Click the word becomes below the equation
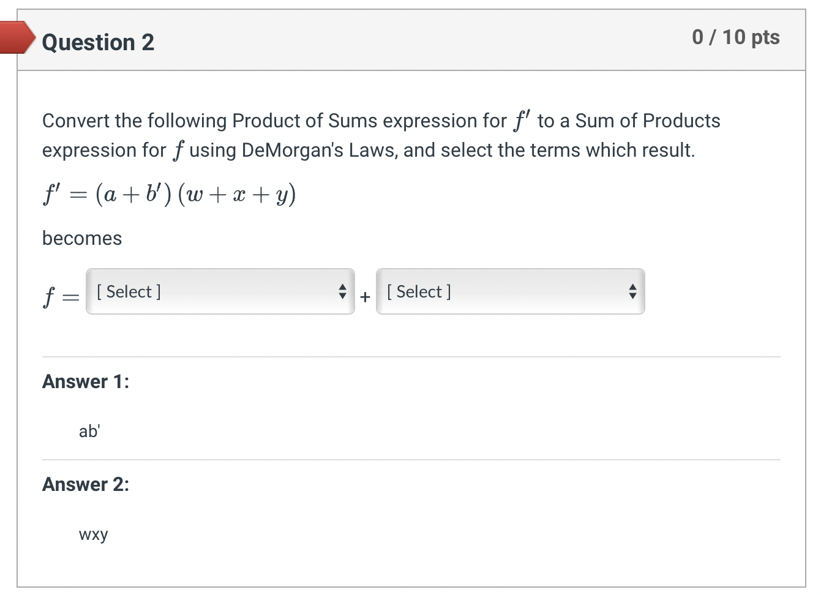Viewport: 821px width, 595px height. 81,239
